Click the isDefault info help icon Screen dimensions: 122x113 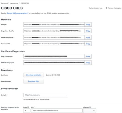coord(90,107)
